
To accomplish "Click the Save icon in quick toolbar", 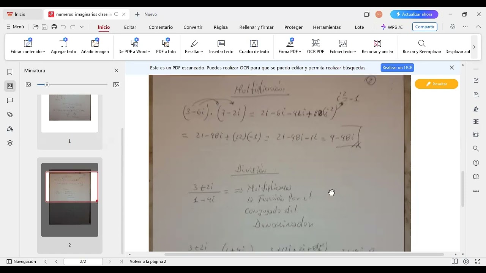I will tap(44, 27).
